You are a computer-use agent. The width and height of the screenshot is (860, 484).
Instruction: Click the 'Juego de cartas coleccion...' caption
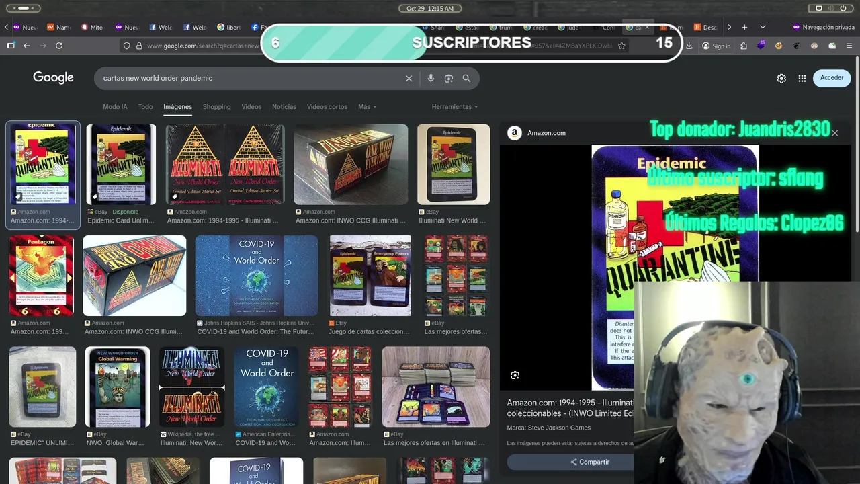click(369, 331)
